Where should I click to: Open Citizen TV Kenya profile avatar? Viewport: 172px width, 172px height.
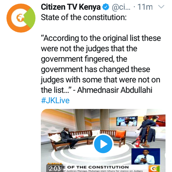[21, 18]
